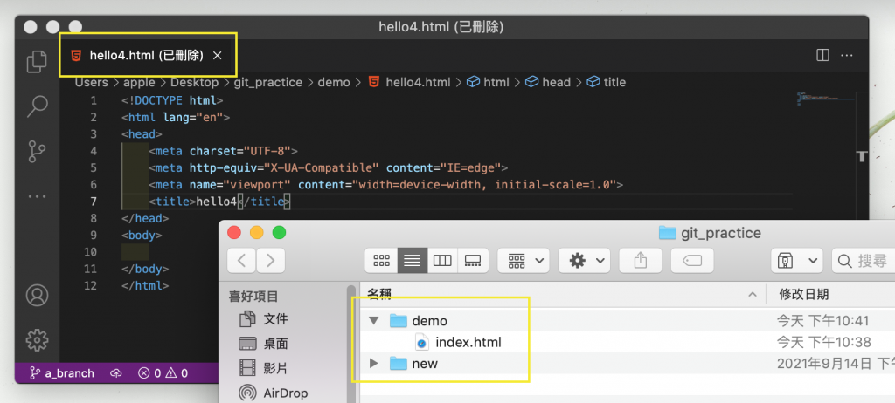Select the demo folder row
Image resolution: width=895 pixels, height=403 pixels.
pos(628,321)
